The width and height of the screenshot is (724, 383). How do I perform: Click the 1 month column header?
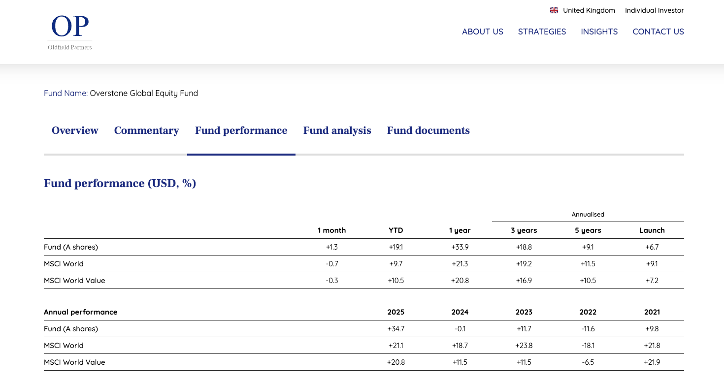pyautogui.click(x=332, y=230)
